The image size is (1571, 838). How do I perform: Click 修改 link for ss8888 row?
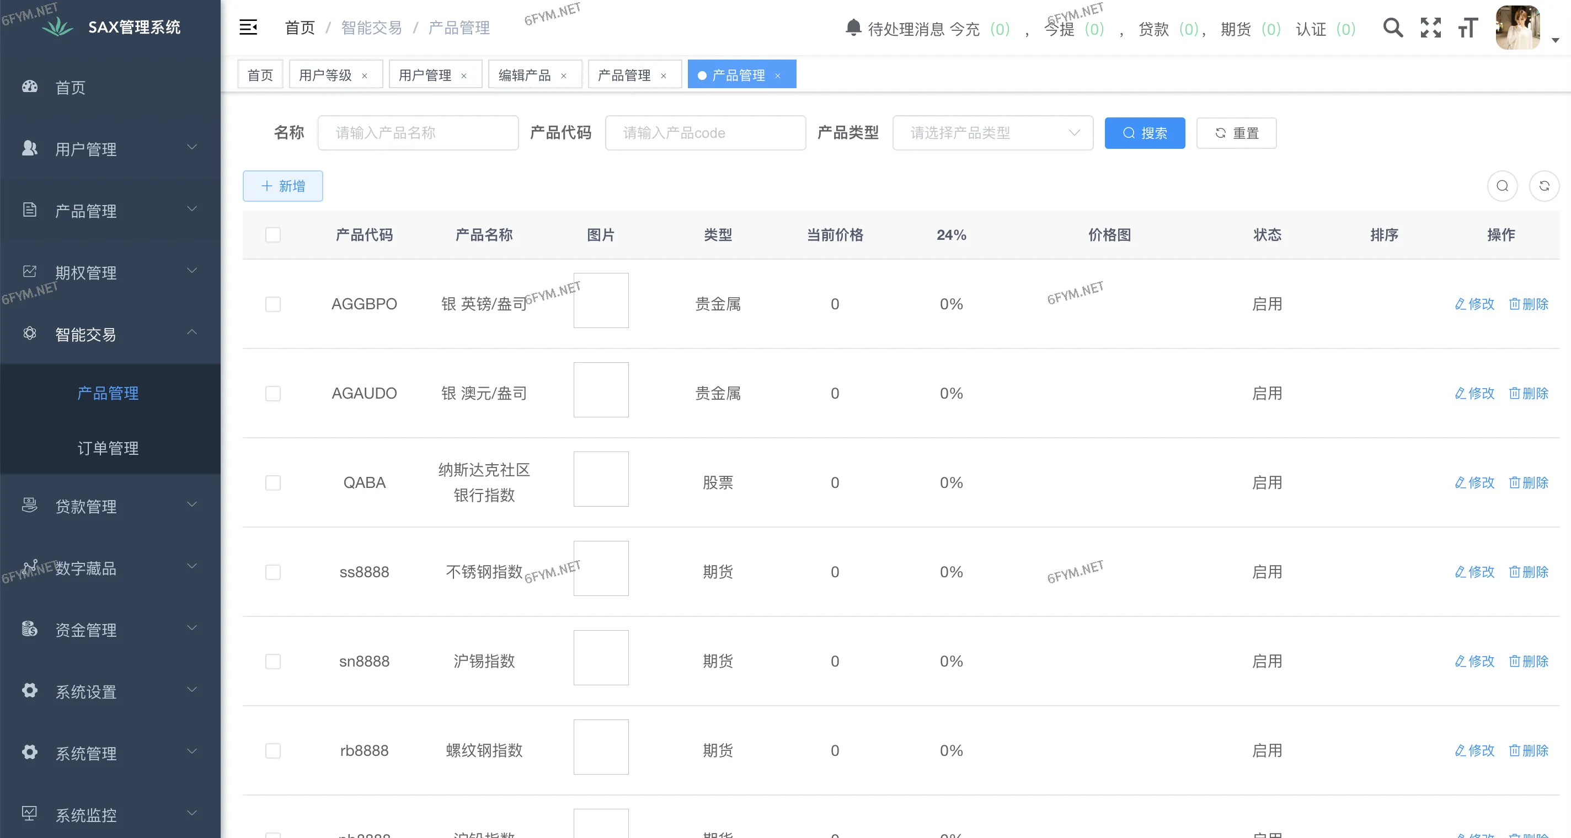point(1474,572)
